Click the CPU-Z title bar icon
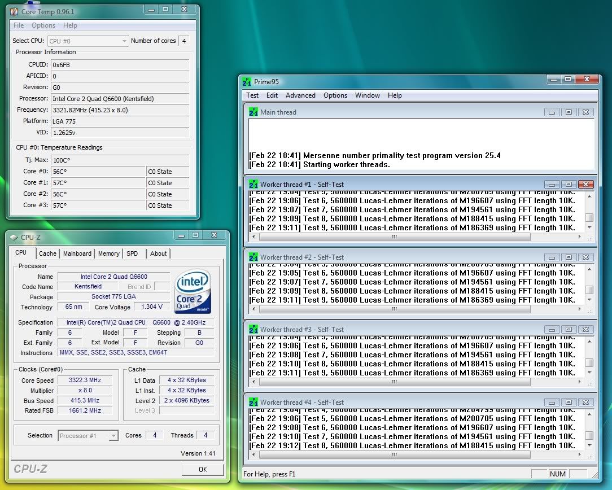 pos(14,238)
